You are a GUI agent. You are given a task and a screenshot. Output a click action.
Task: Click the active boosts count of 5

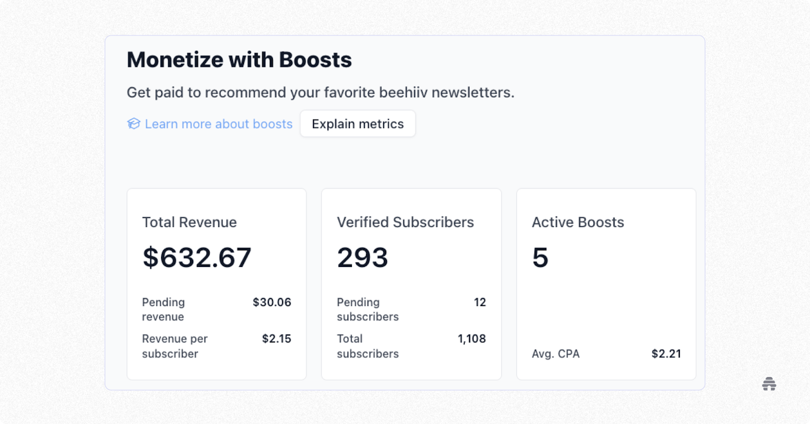pyautogui.click(x=540, y=258)
